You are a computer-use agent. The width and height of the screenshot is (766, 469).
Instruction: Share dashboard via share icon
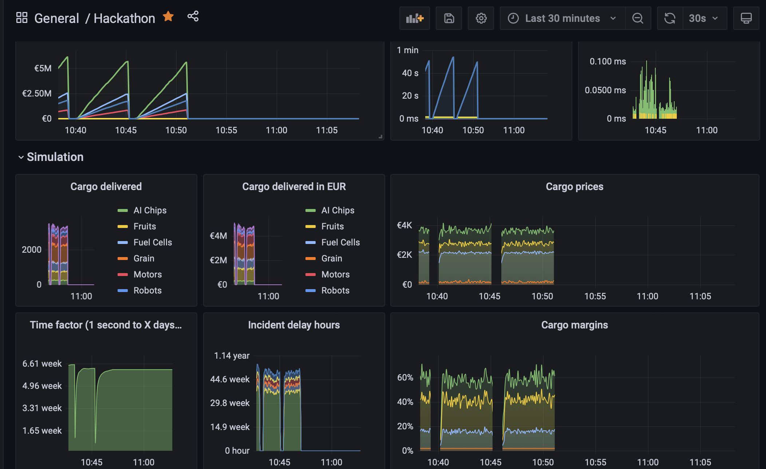[193, 16]
